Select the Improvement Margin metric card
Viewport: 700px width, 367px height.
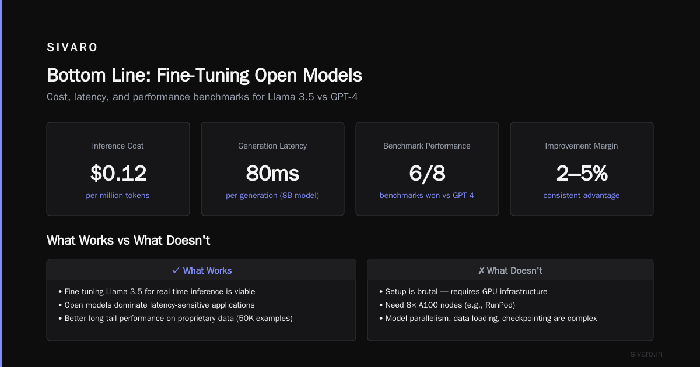tap(582, 169)
